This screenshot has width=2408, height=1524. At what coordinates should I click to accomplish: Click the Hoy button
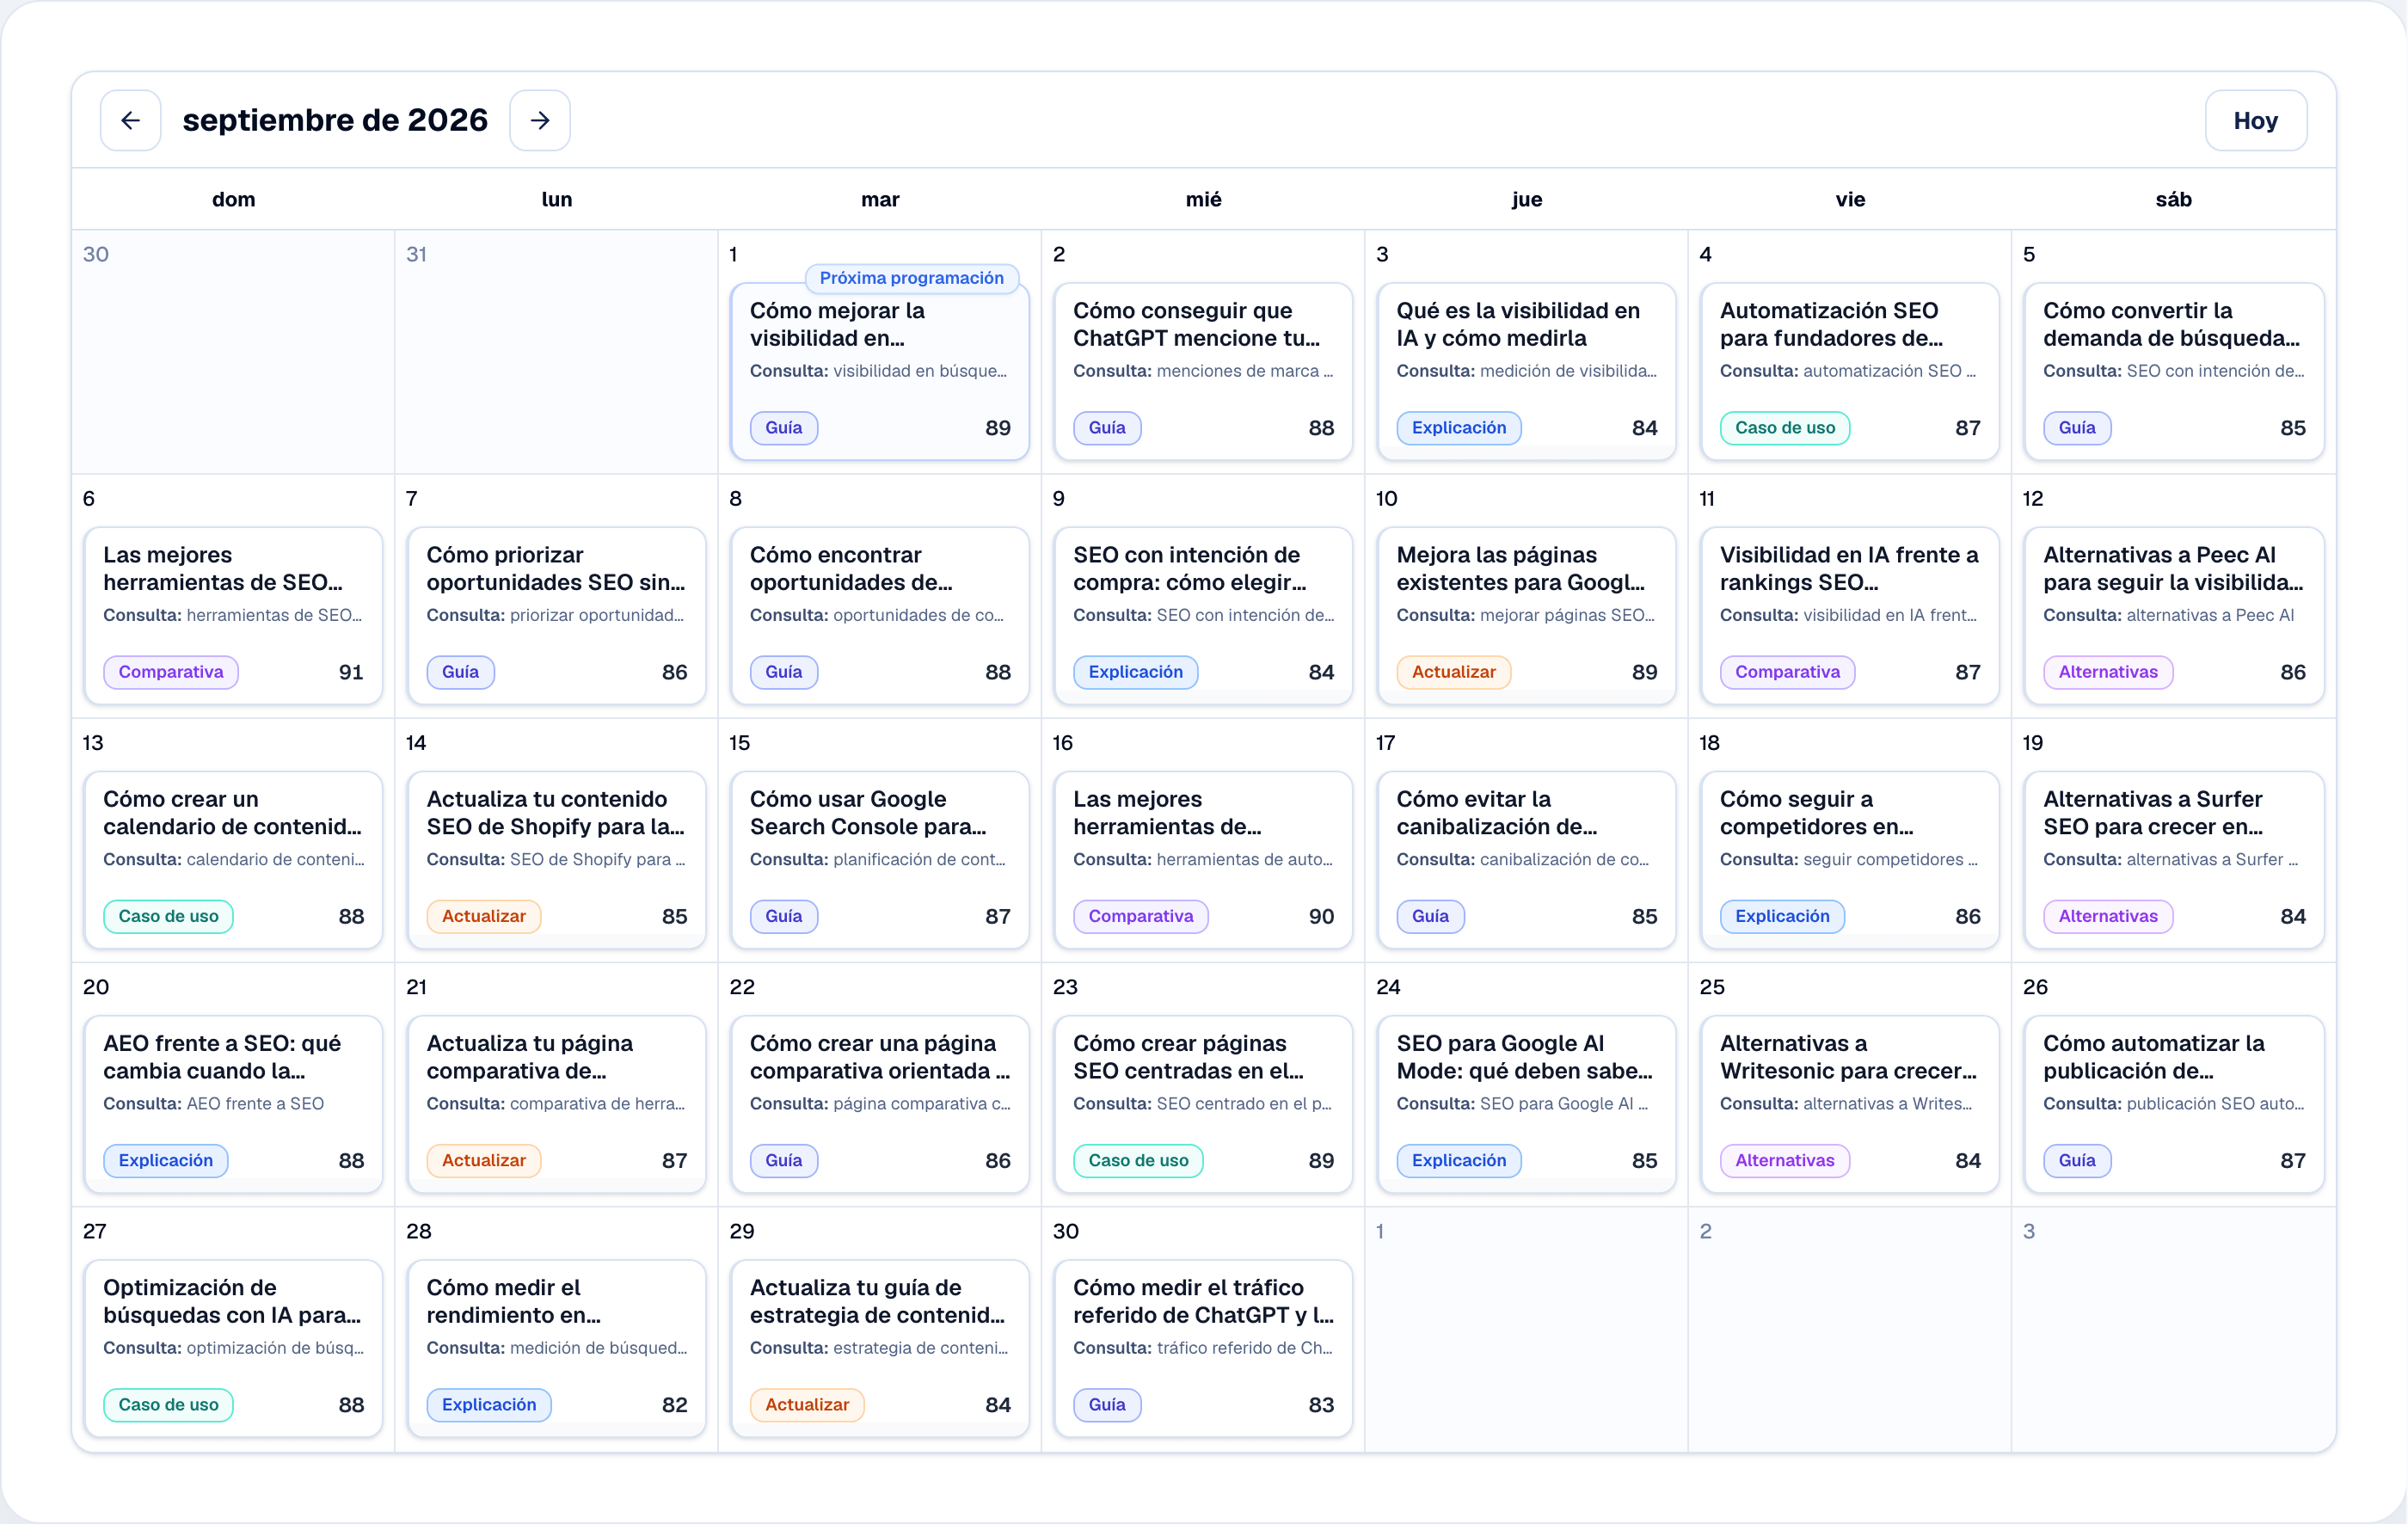tap(2255, 120)
